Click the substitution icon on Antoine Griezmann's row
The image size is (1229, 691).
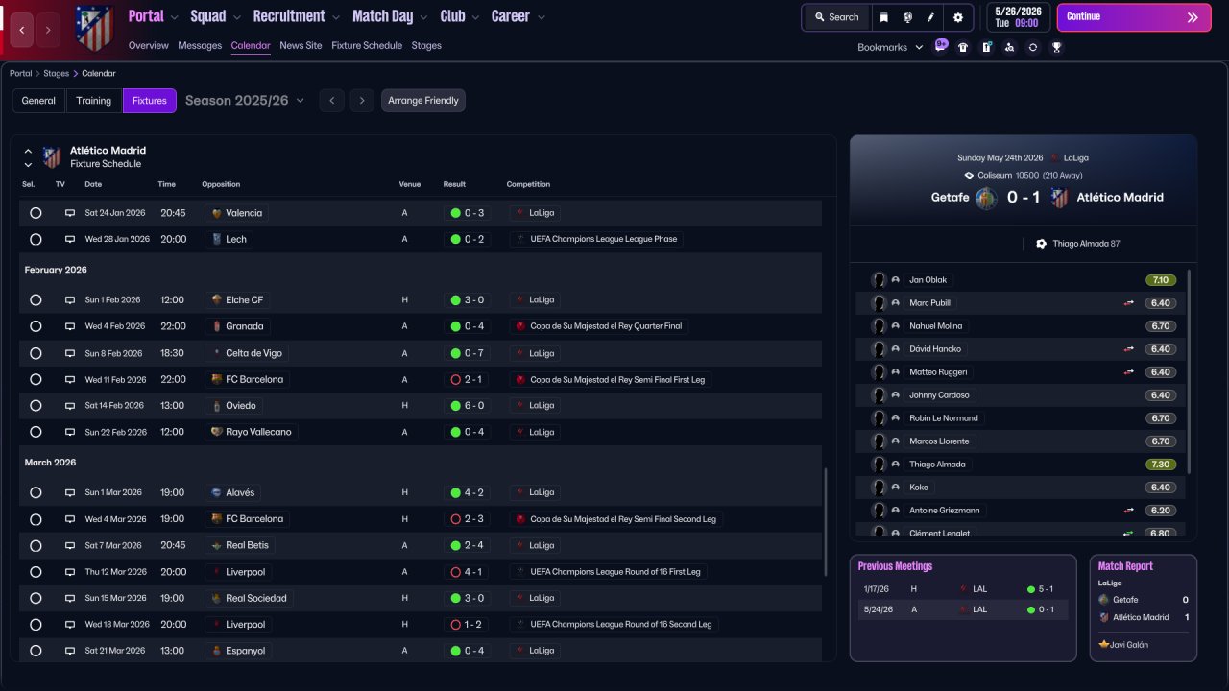[1129, 511]
